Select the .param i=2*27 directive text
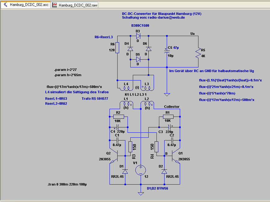 click(x=65, y=70)
